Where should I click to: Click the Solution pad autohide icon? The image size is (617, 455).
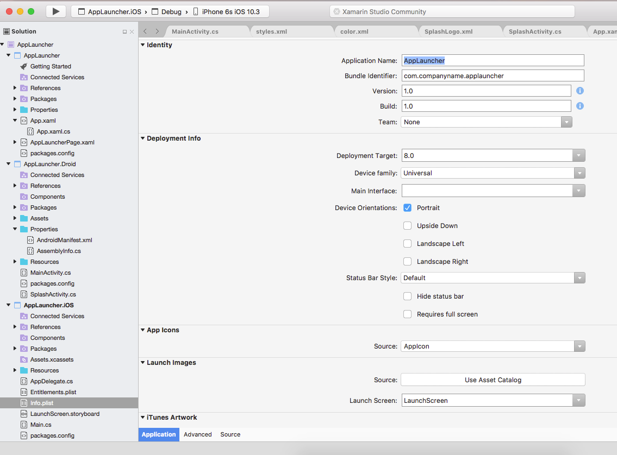124,32
